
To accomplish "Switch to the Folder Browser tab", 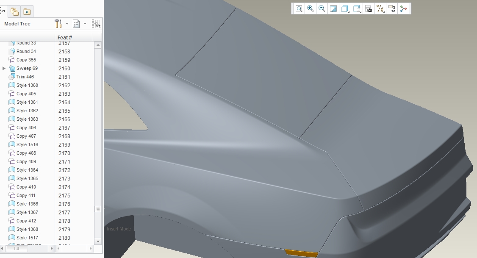I will 14,11.
